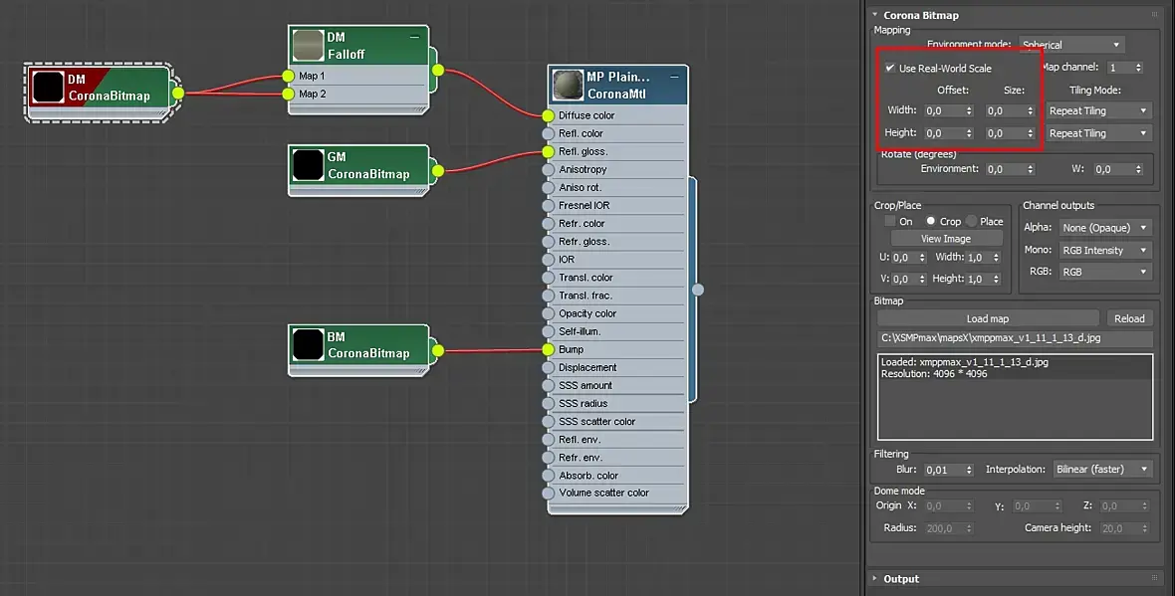The width and height of the screenshot is (1175, 596).
Task: Collapse the Corona Bitmap rollout
Action: [x=874, y=15]
